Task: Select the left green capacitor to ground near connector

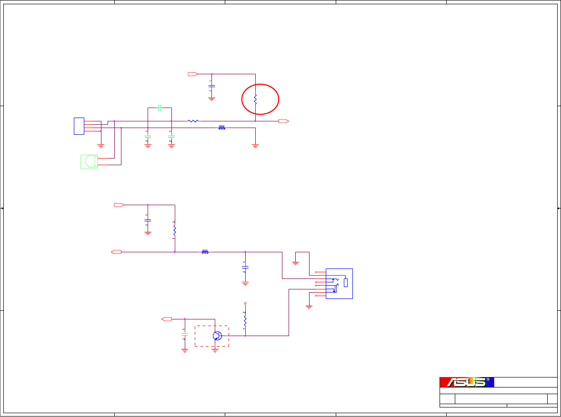Action: (x=148, y=137)
